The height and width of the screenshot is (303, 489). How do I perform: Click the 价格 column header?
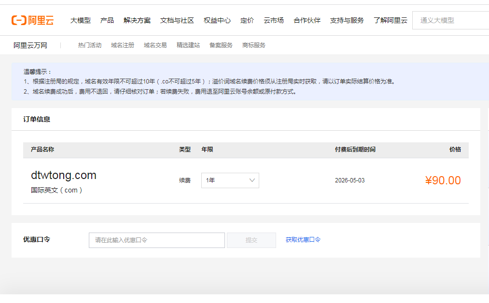455,150
